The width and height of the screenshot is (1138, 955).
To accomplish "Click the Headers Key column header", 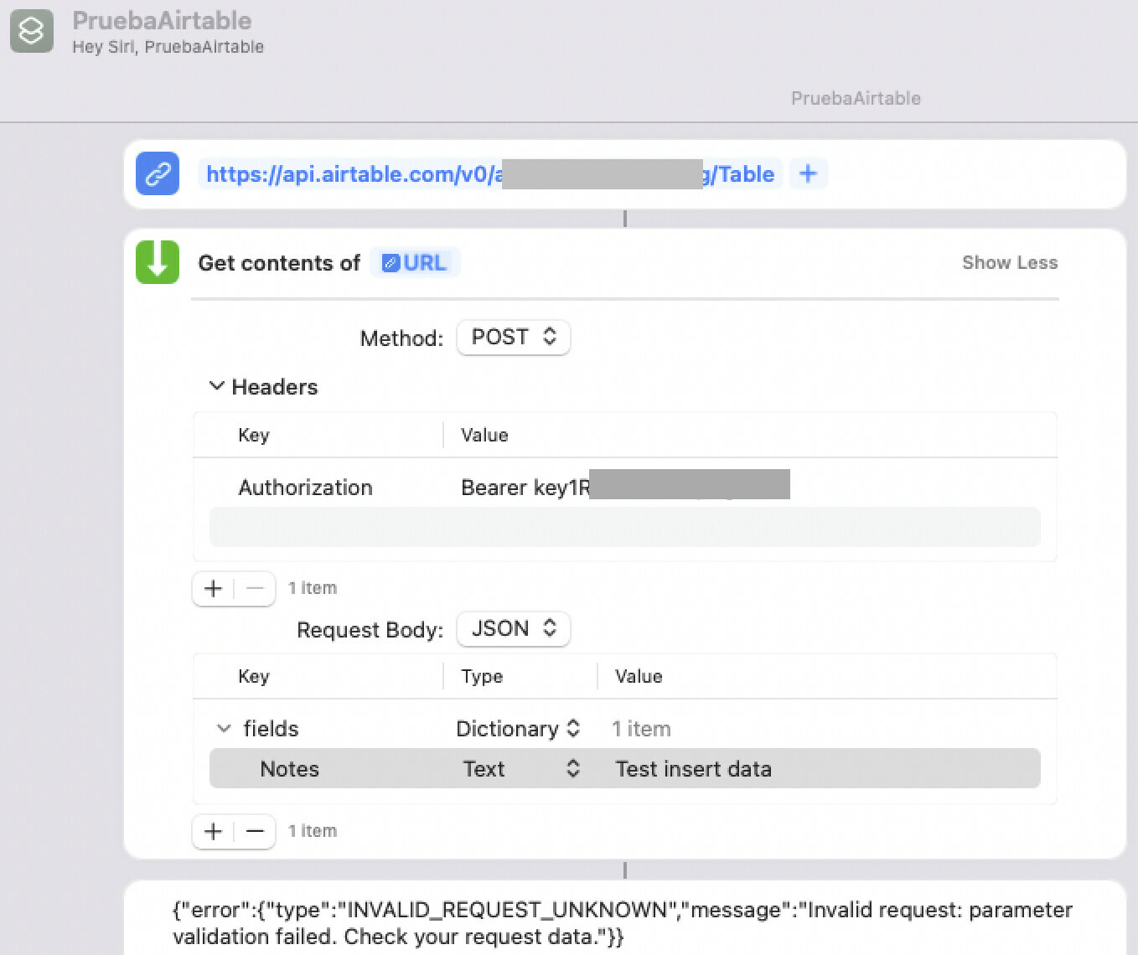I will pos(253,435).
